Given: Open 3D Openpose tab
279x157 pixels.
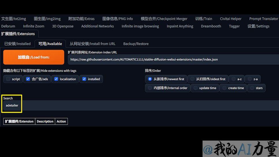Looking at the screenshot, I should point(63,26).
